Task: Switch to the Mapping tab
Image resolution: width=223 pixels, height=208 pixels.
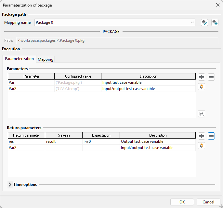Action: [x=46, y=59]
